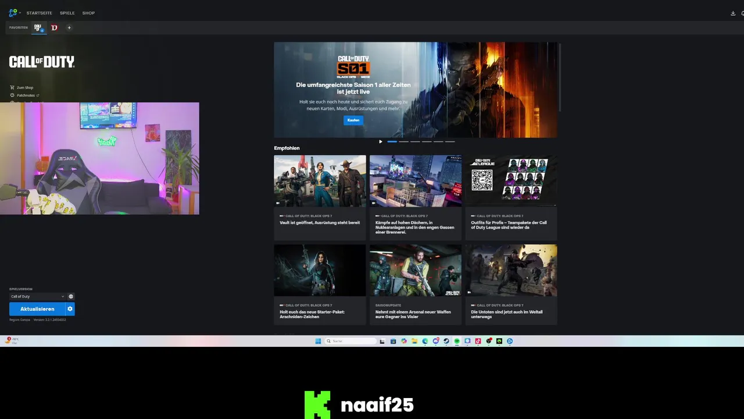
Task: Click the Empfohlen heading
Action: point(287,148)
